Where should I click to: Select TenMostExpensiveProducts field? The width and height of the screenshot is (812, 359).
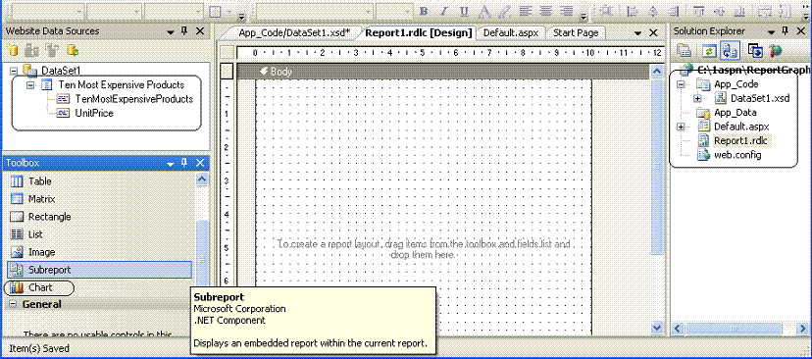[x=134, y=99]
